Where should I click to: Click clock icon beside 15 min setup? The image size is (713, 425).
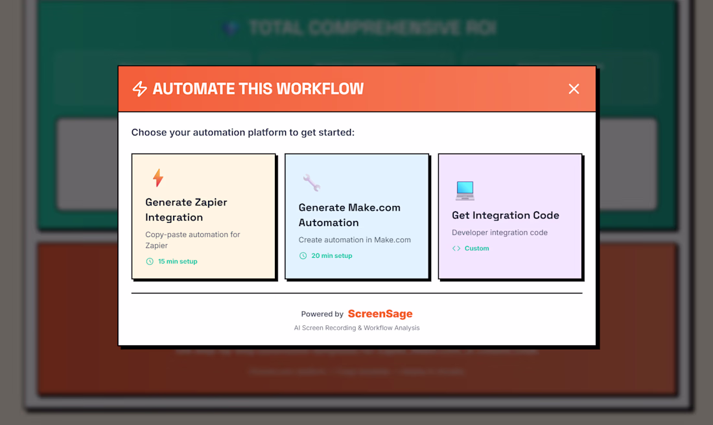pyautogui.click(x=150, y=261)
